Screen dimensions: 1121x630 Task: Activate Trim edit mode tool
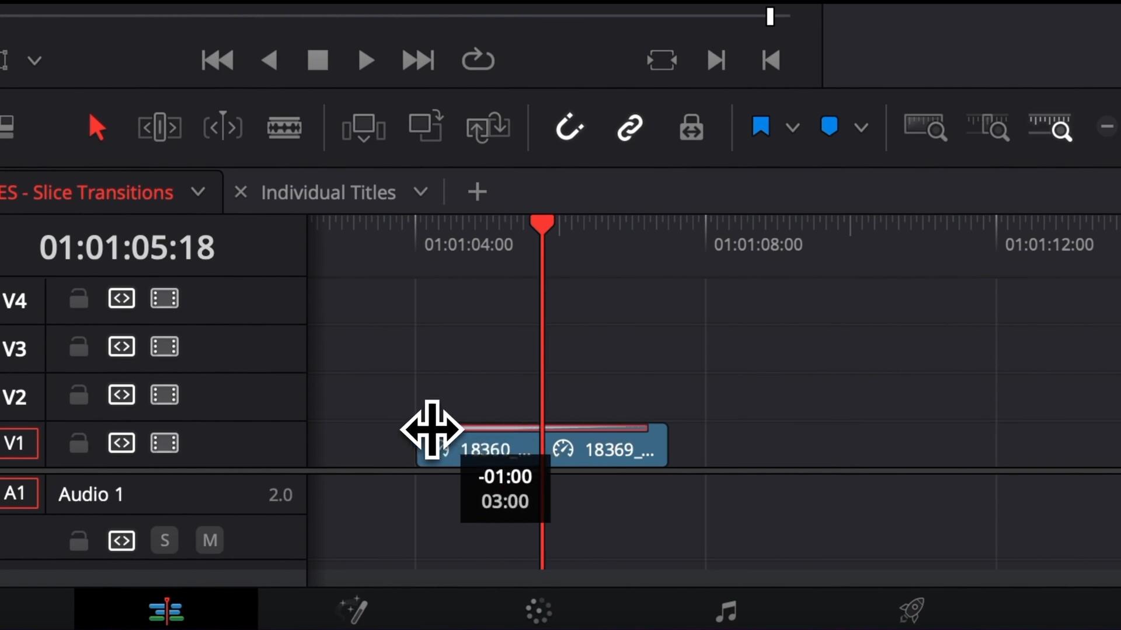(159, 127)
